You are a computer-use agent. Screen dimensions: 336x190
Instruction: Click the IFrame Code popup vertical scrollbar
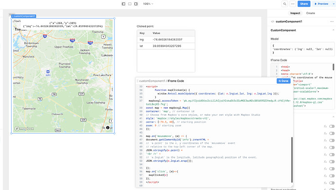pyautogui.click(x=292, y=160)
